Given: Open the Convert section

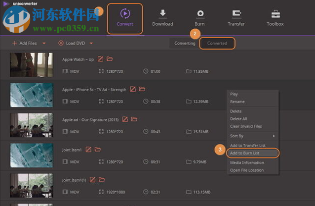Looking at the screenshot, I should 125,18.
